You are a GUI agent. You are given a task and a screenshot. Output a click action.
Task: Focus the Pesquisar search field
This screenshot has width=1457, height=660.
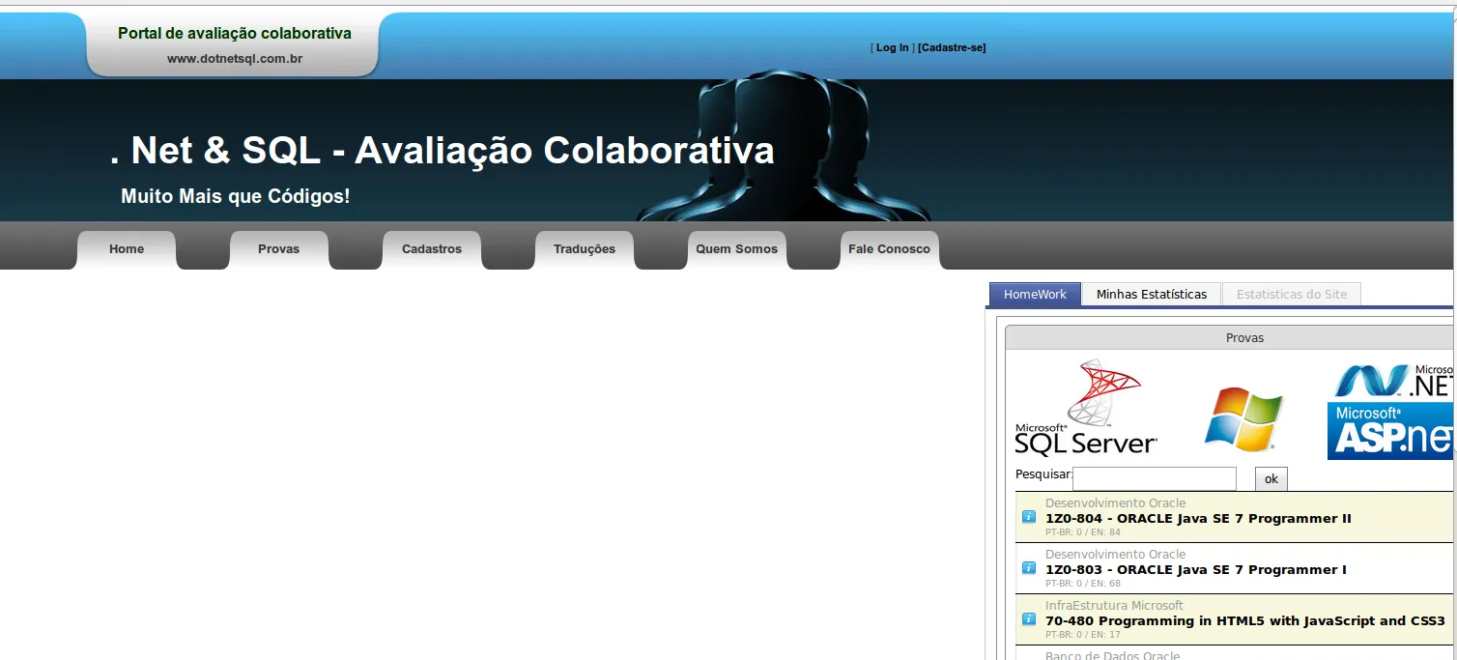click(1155, 478)
